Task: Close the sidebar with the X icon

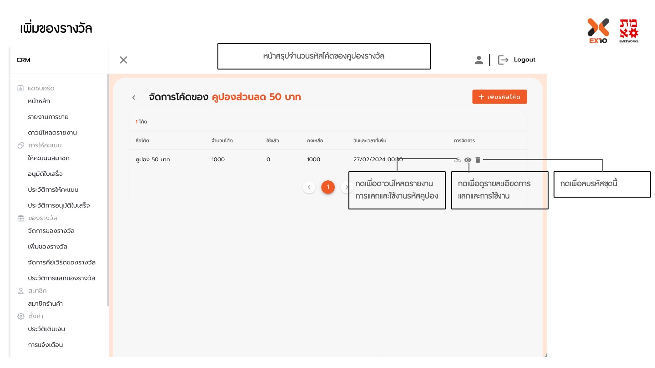Action: [123, 60]
